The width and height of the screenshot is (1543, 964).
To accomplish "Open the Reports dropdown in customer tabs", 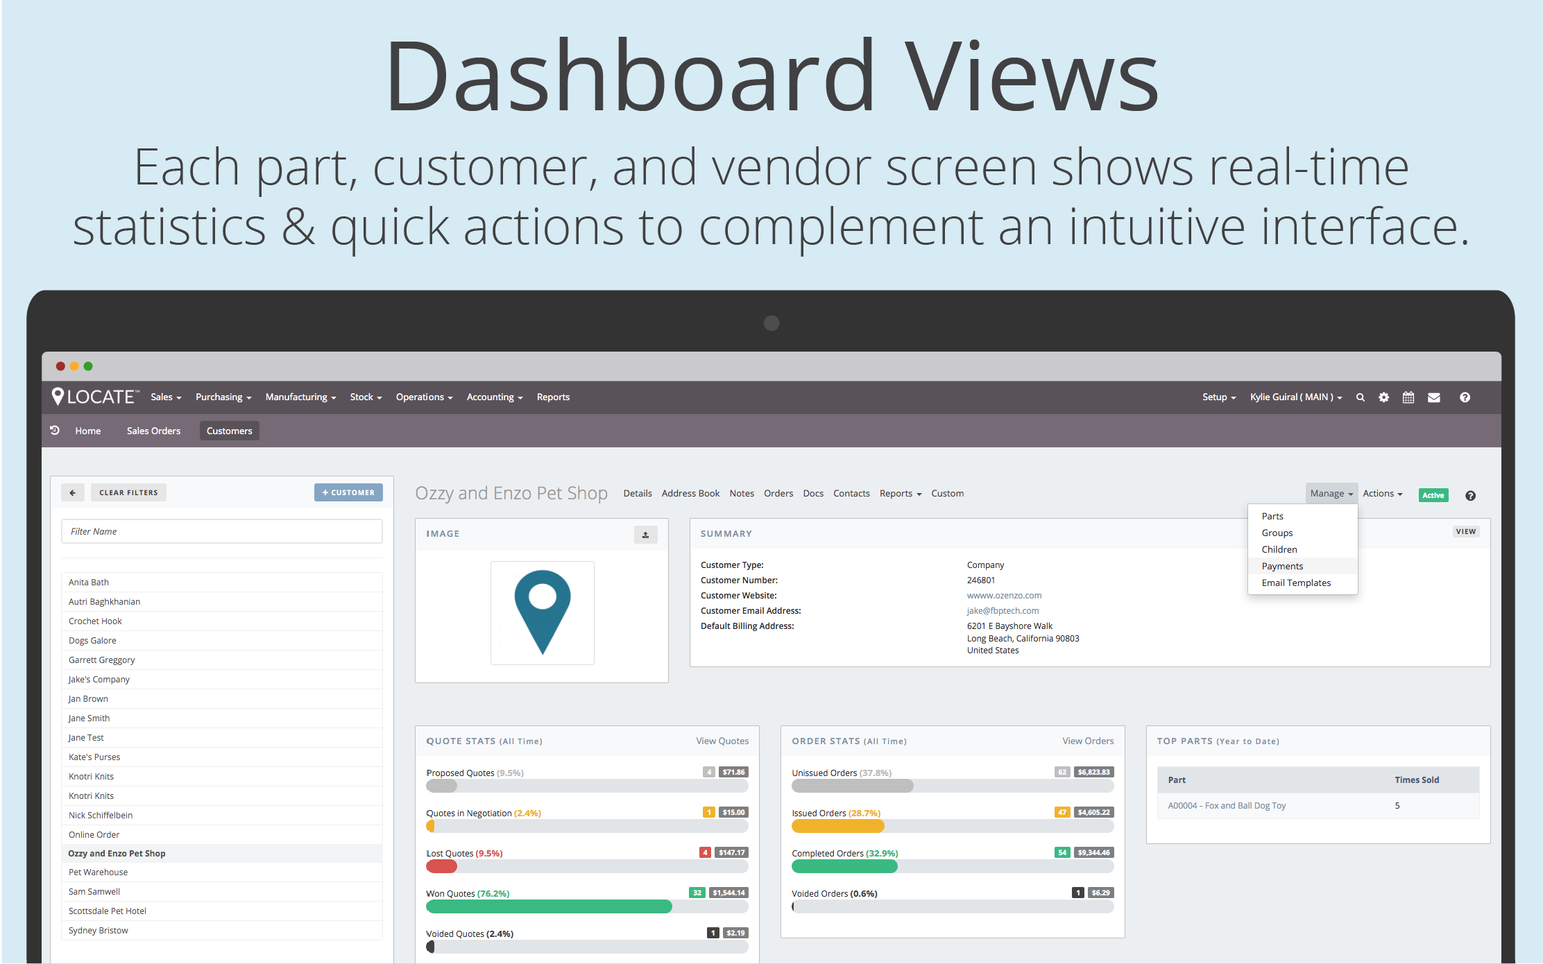I will coord(900,494).
